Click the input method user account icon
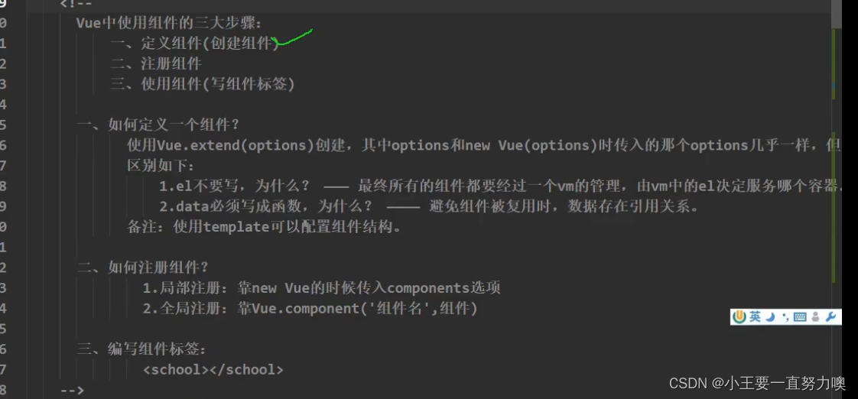Image resolution: width=858 pixels, height=399 pixels. (815, 316)
